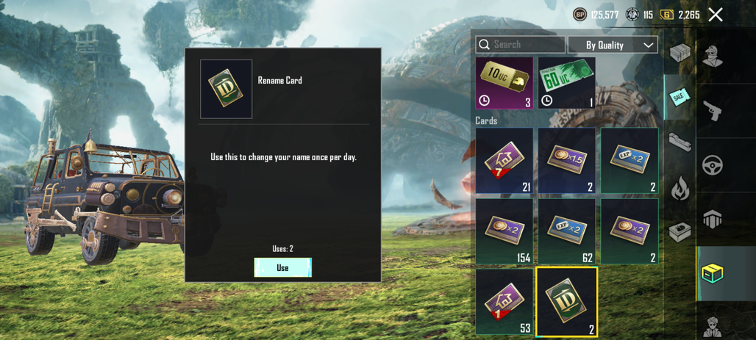
Task: Click the gold UC currency icon
Action: pos(667,15)
